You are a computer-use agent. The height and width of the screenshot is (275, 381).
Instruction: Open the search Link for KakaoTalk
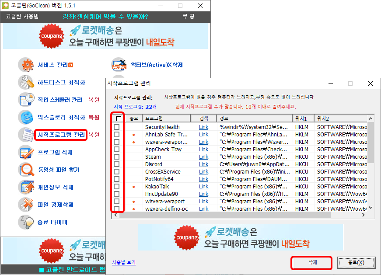(x=203, y=187)
